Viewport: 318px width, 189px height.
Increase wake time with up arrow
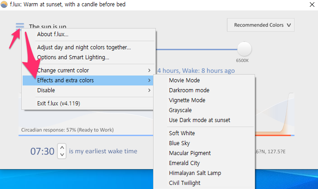coord(62,148)
